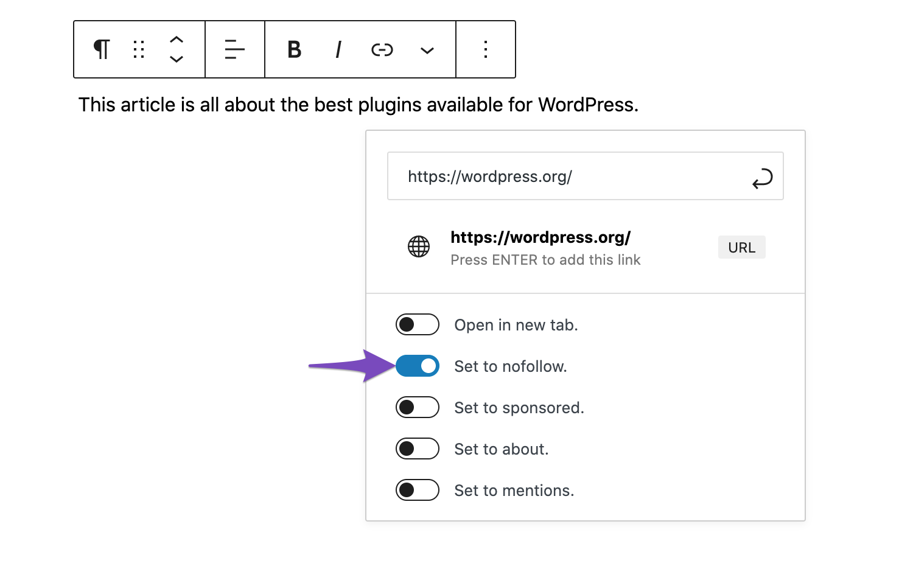Click the paragraph text about WordPress plugins
Image resolution: width=913 pixels, height=569 pixels.
pyautogui.click(x=359, y=105)
